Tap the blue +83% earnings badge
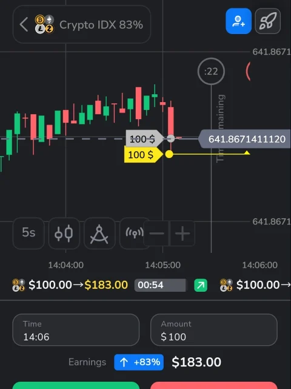 139,362
